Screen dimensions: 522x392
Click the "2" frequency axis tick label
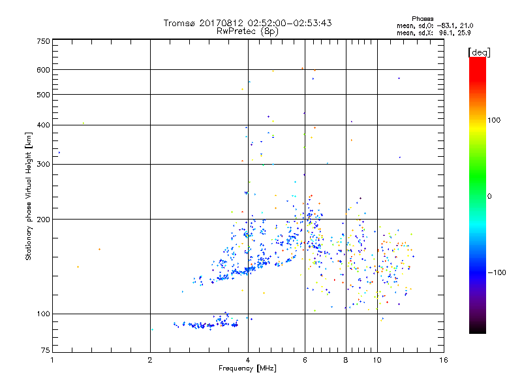coord(150,360)
